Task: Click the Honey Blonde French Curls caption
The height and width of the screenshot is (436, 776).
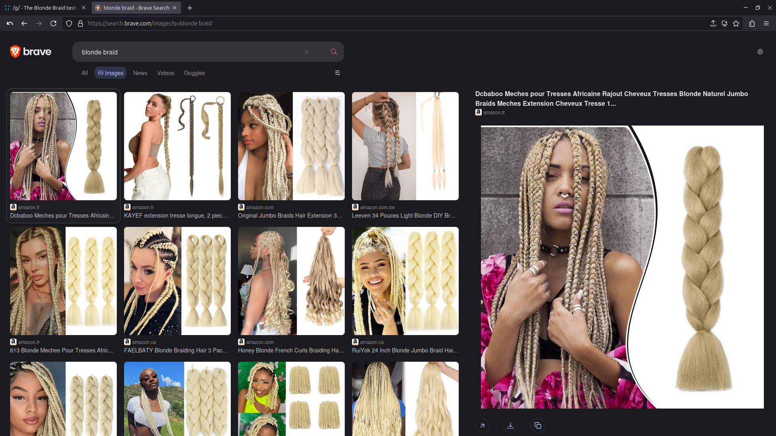Action: 291,350
